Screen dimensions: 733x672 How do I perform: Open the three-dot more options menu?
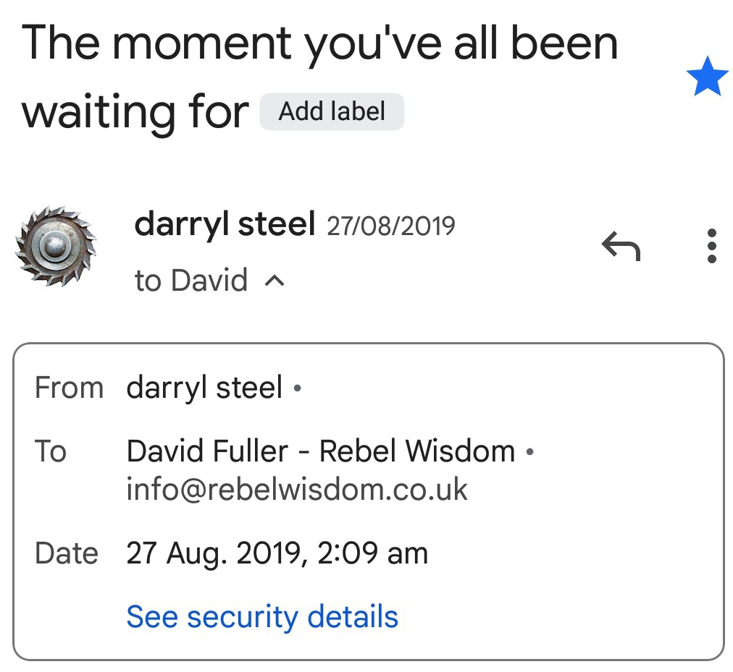click(x=711, y=247)
